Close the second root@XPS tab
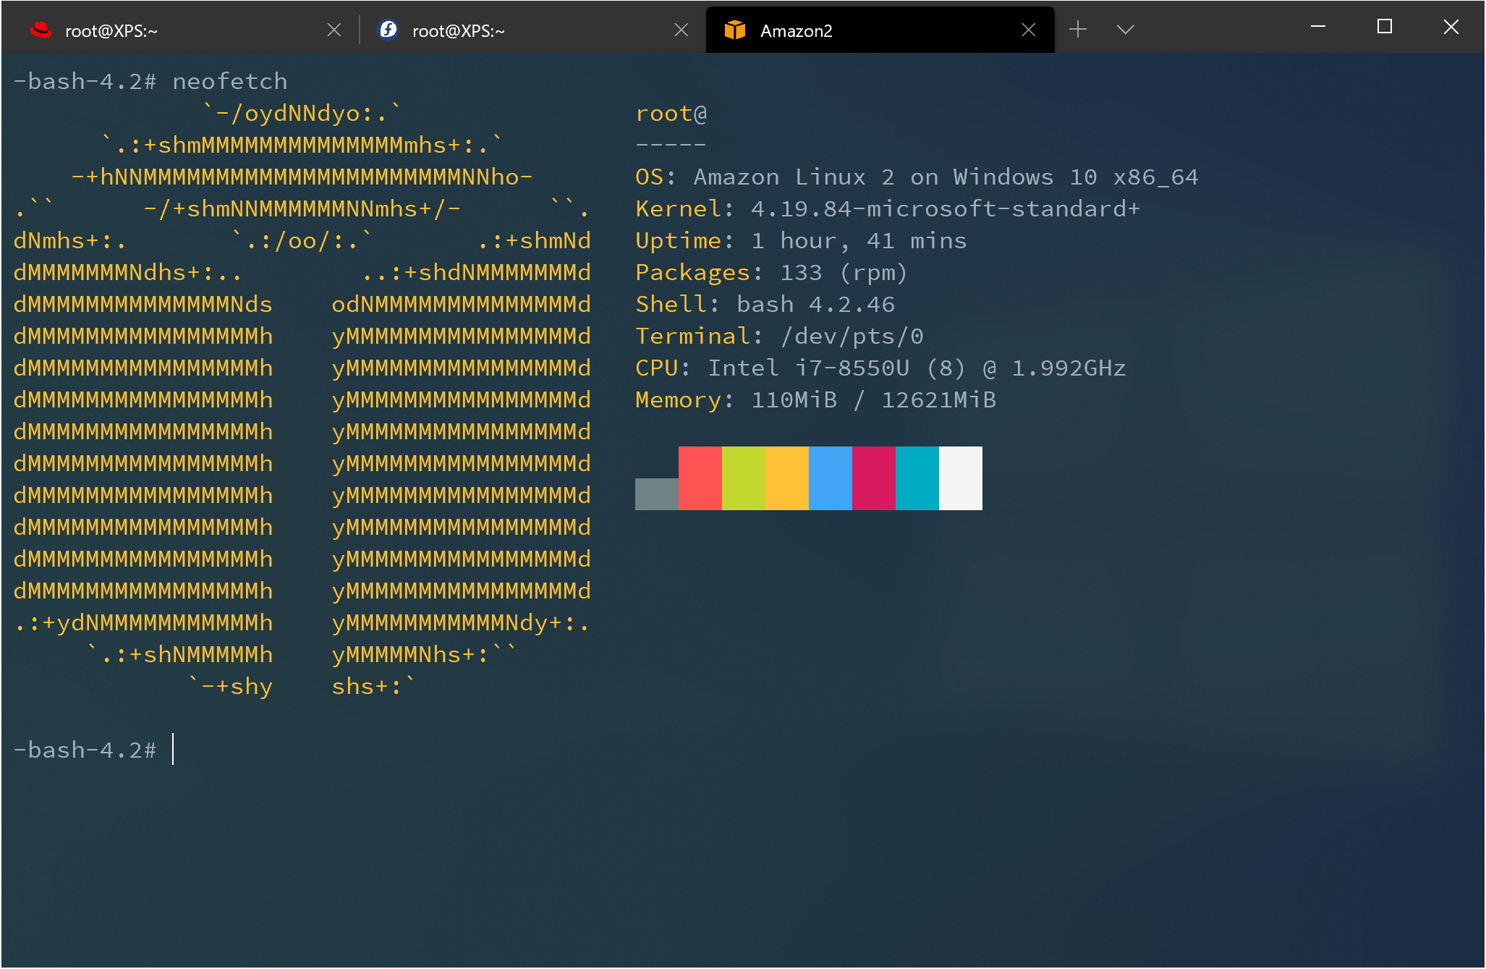 [681, 30]
